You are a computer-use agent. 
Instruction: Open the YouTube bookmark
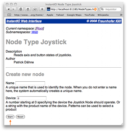click(89, 15)
